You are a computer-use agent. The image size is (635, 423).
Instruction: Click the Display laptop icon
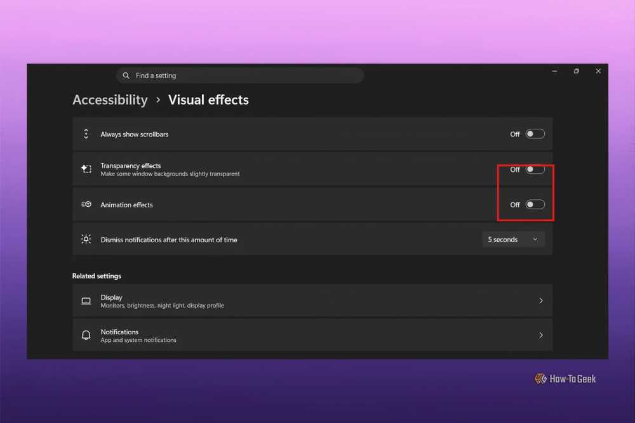[x=86, y=301]
